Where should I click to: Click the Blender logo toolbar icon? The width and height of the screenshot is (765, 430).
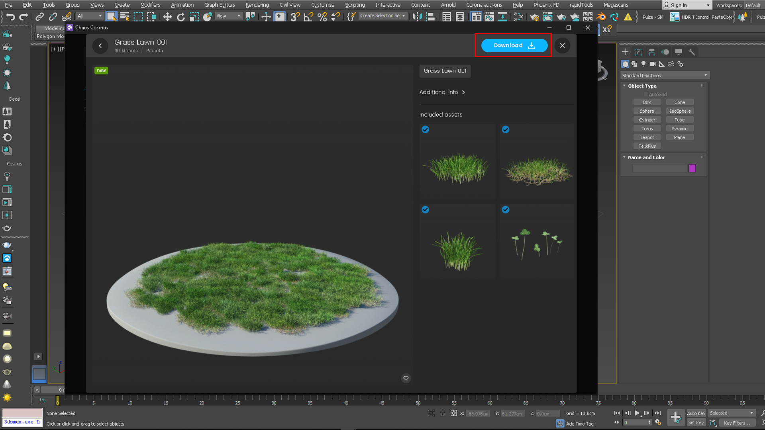pos(601,17)
